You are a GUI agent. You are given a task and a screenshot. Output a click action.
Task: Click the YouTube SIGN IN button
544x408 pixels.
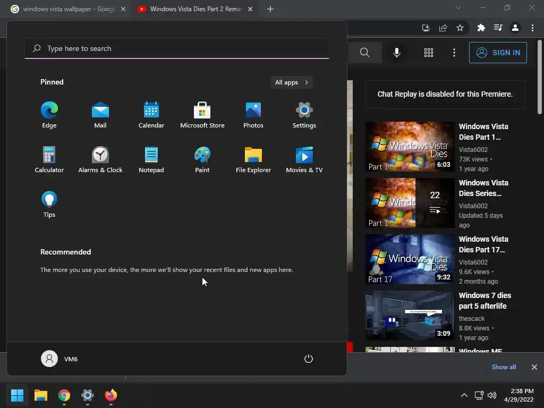click(498, 53)
